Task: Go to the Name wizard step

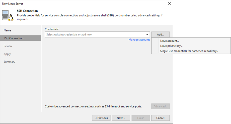Action: [7, 30]
